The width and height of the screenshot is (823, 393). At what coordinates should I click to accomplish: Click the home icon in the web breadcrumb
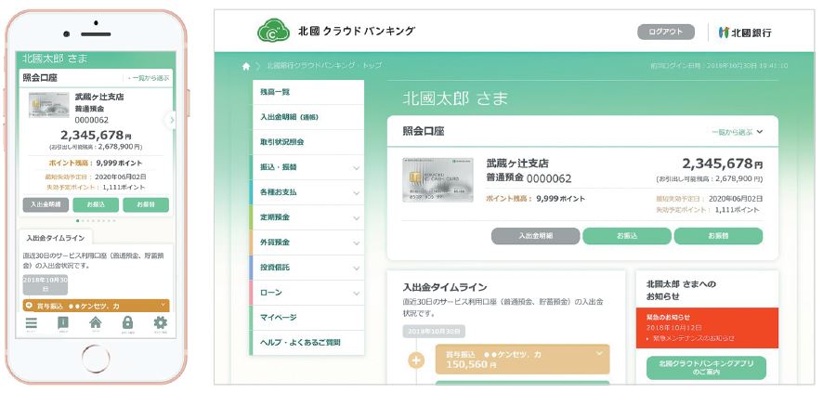click(x=246, y=67)
